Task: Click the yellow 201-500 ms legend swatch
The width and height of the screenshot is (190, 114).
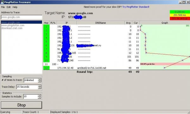Action: click(x=180, y=15)
